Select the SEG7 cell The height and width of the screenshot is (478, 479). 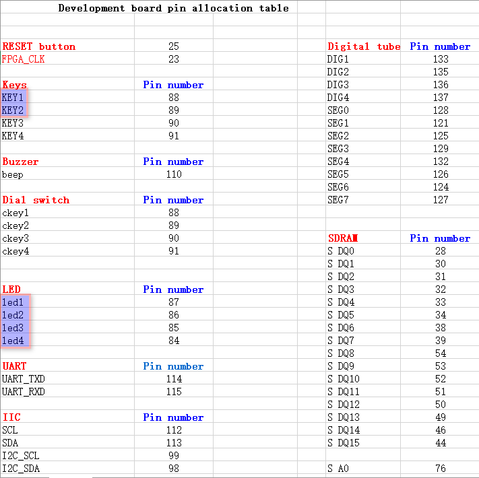point(338,200)
